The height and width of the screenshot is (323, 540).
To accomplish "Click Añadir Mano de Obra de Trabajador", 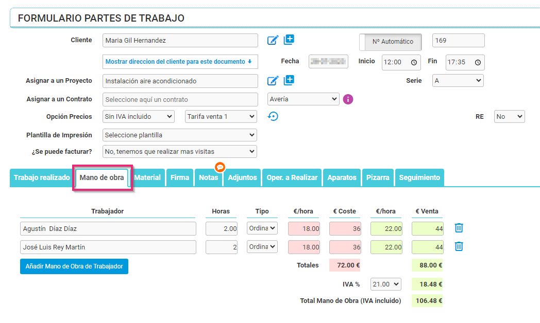I will tap(74, 266).
